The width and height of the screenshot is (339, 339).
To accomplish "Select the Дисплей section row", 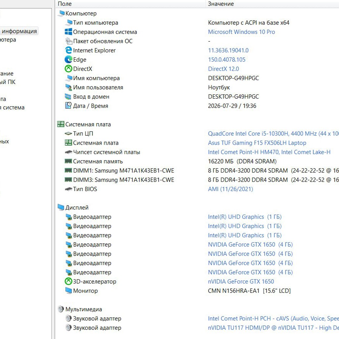I will (77, 208).
